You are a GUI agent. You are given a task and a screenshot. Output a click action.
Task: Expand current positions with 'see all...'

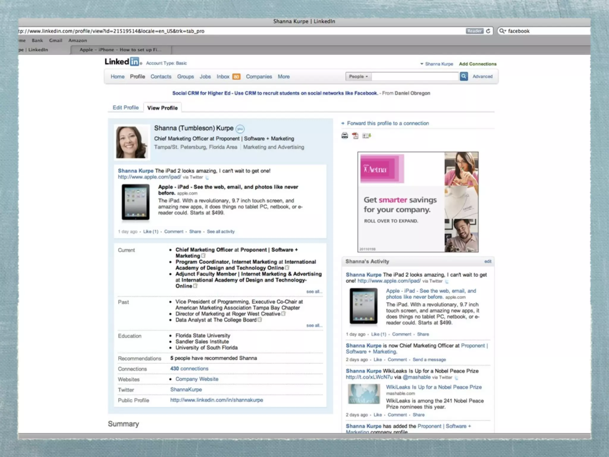pos(314,292)
